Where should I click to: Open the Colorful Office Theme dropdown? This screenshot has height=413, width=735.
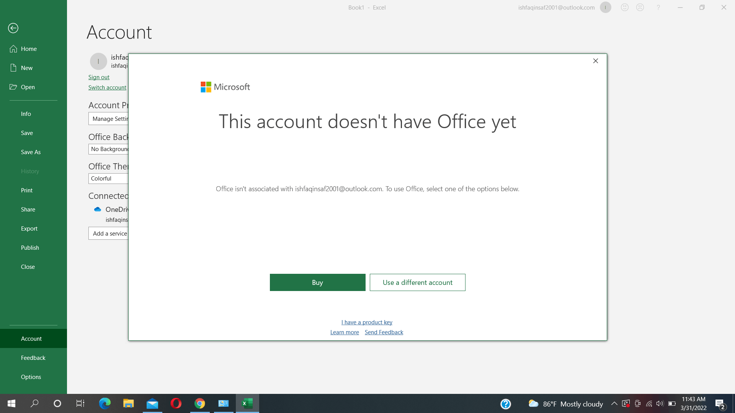coord(108,178)
